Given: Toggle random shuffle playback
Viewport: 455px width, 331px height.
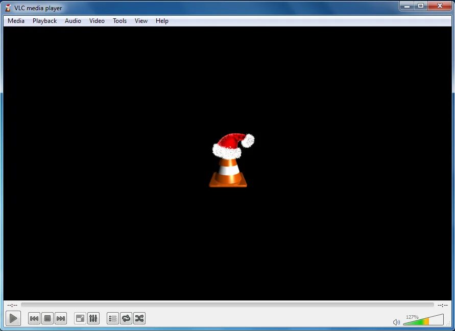Looking at the screenshot, I should tap(139, 319).
